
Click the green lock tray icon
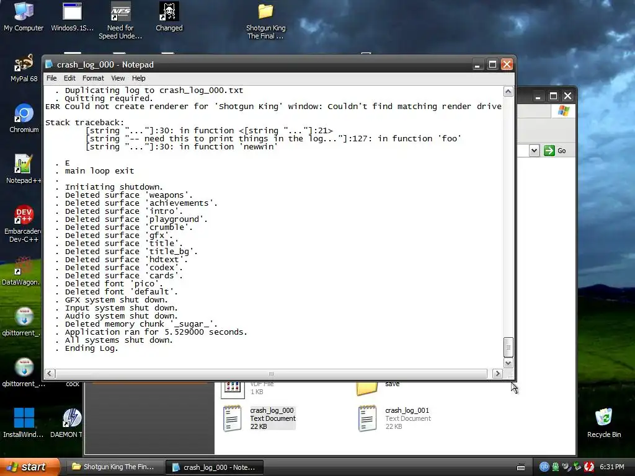[x=555, y=467]
